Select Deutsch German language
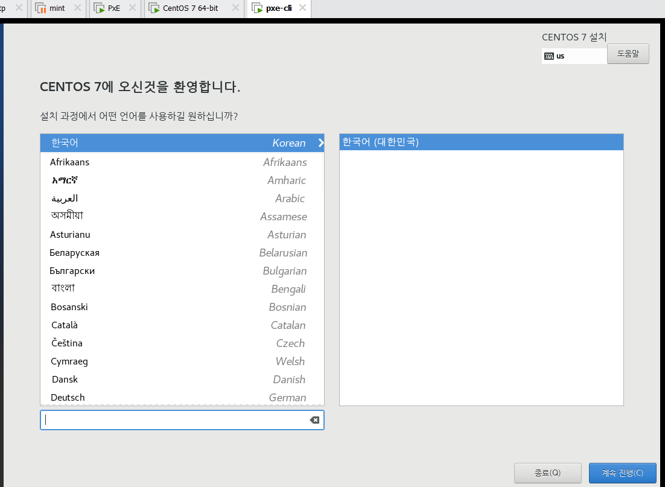Screen dimensions: 665x487 (182, 398)
